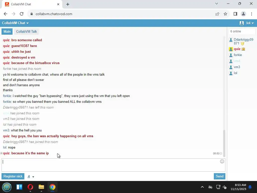The height and width of the screenshot is (193, 257).
Task: Click the shield badge beside Ddarkriggy09871
Action: (x=242, y=43)
